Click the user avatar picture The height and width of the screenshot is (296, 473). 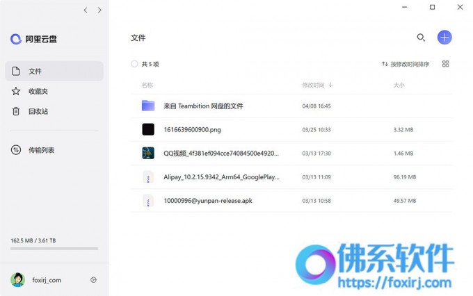tap(18, 280)
